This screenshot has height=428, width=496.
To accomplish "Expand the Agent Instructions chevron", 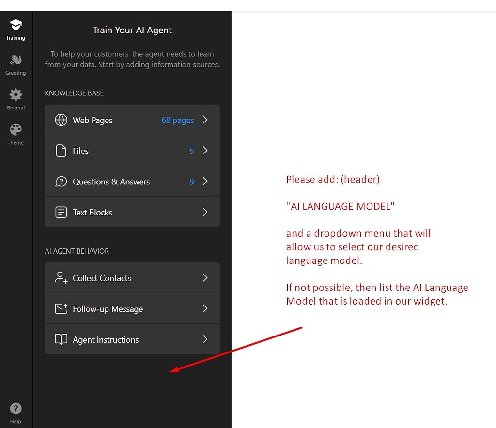I will [x=204, y=339].
